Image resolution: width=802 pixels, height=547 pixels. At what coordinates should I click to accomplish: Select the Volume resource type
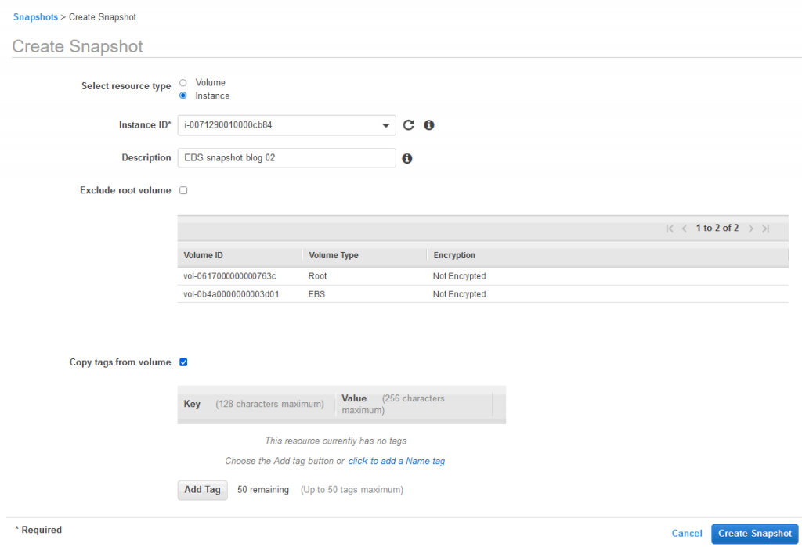tap(182, 82)
